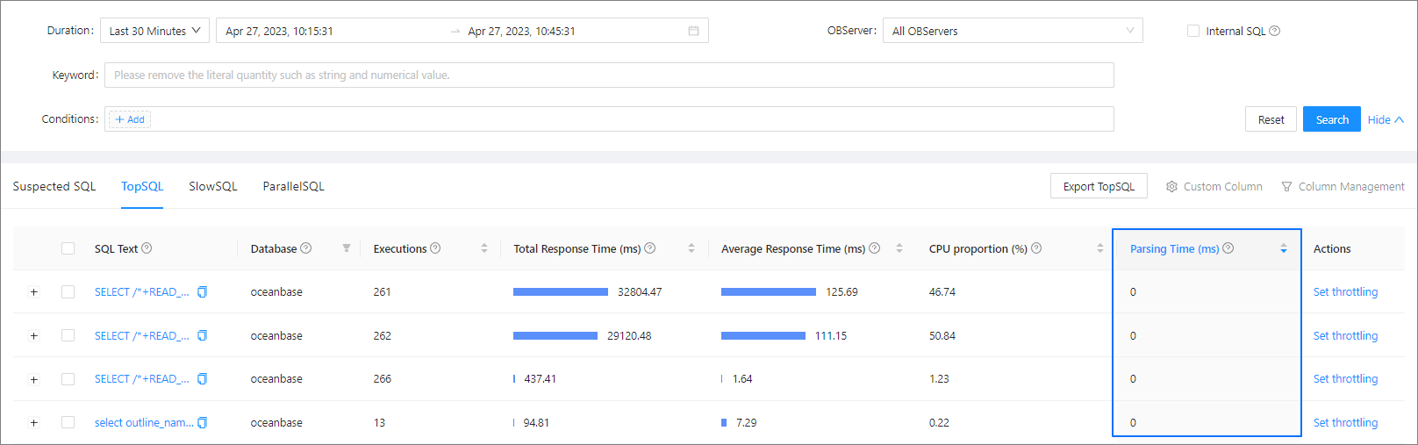This screenshot has height=445, width=1418.
Task: Click help icon next to CPU proportion
Action: coord(1036,248)
